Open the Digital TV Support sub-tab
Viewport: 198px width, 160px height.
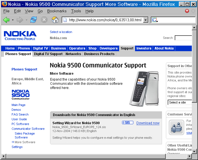coord(48,54)
